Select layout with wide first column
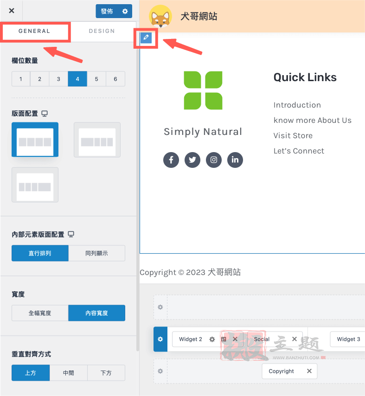Screen dimensions: 365x396 click(97, 140)
